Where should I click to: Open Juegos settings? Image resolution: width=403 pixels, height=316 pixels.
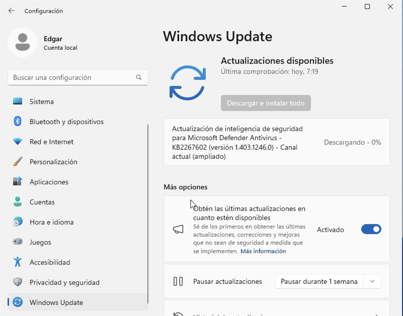tap(78, 242)
